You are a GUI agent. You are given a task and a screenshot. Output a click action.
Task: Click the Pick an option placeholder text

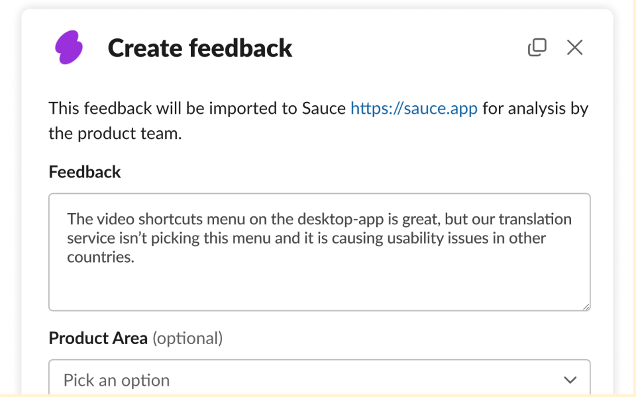coord(117,380)
